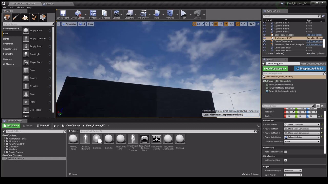Click the Show viewport button
Screen dimensions: 328x184
tap(90, 24)
